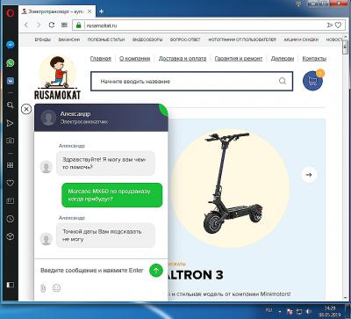The image size is (351, 319).
Task: Send chat message with green arrow
Action: (x=156, y=270)
